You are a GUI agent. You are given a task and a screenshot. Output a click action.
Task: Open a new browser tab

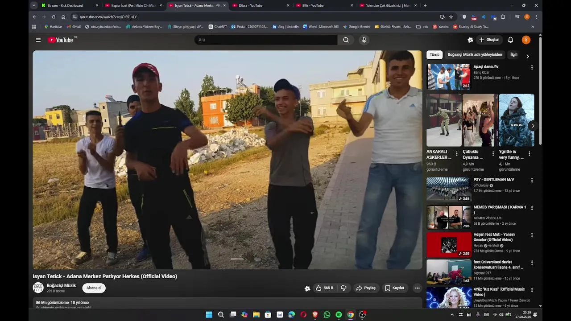click(425, 5)
